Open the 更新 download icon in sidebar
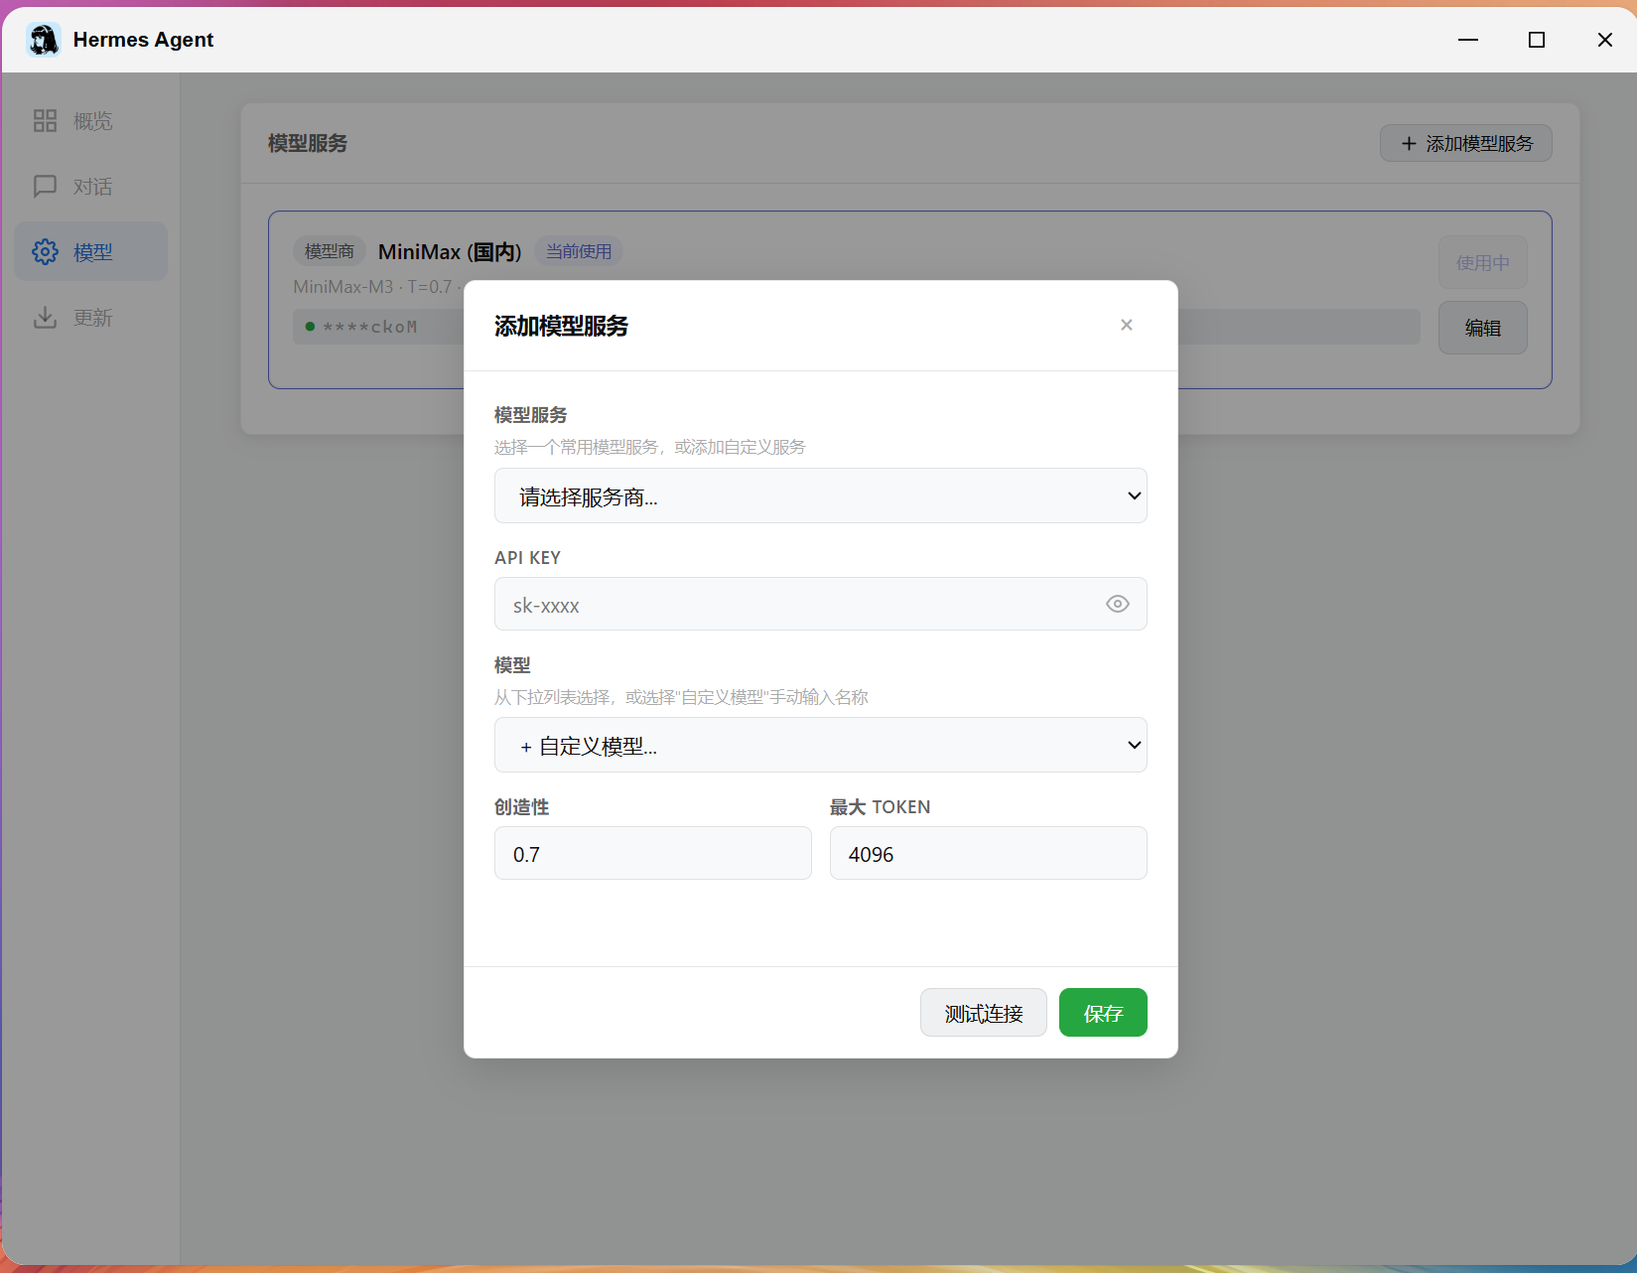The width and height of the screenshot is (1637, 1273). (x=45, y=318)
